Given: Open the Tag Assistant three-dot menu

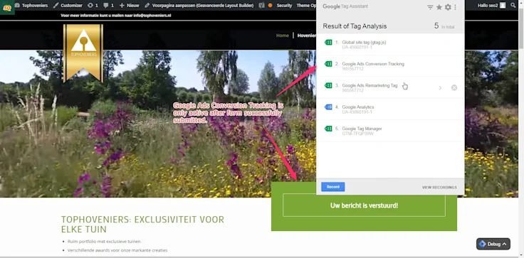Looking at the screenshot, I should coord(455,7).
